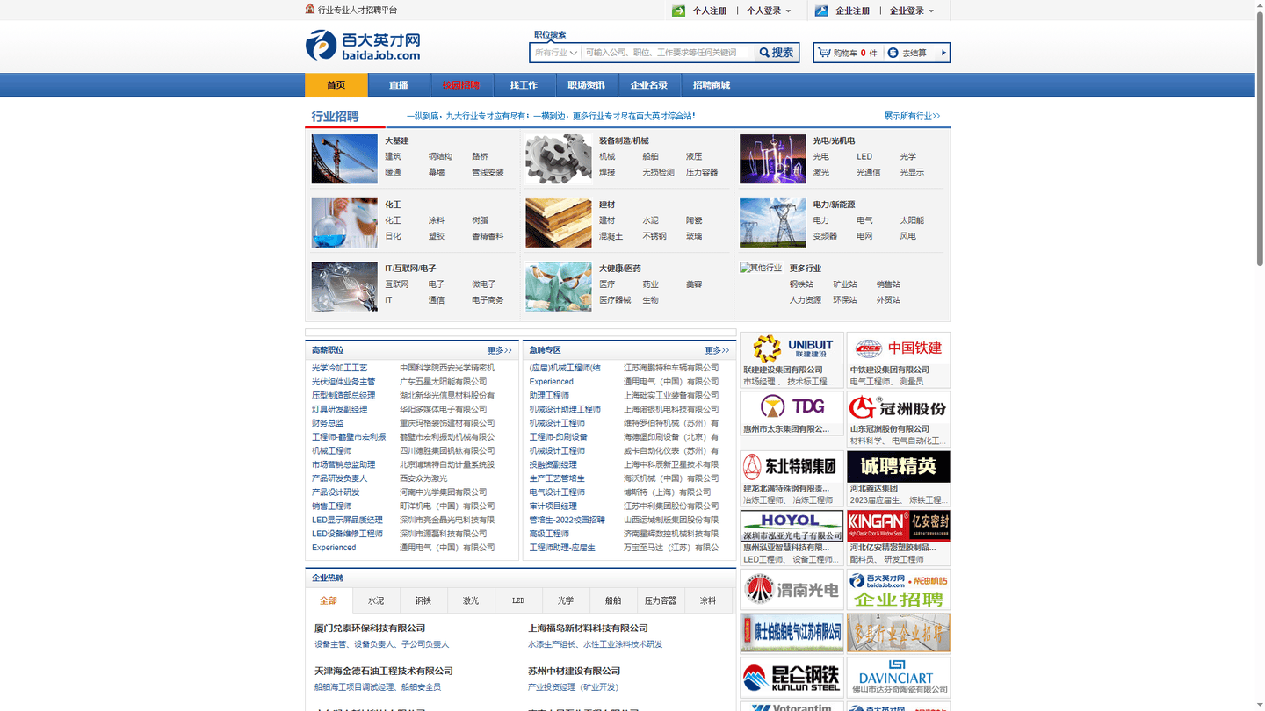Image resolution: width=1265 pixels, height=711 pixels.
Task: Open the 光学冷加工工艺 job listing
Action: (x=340, y=368)
